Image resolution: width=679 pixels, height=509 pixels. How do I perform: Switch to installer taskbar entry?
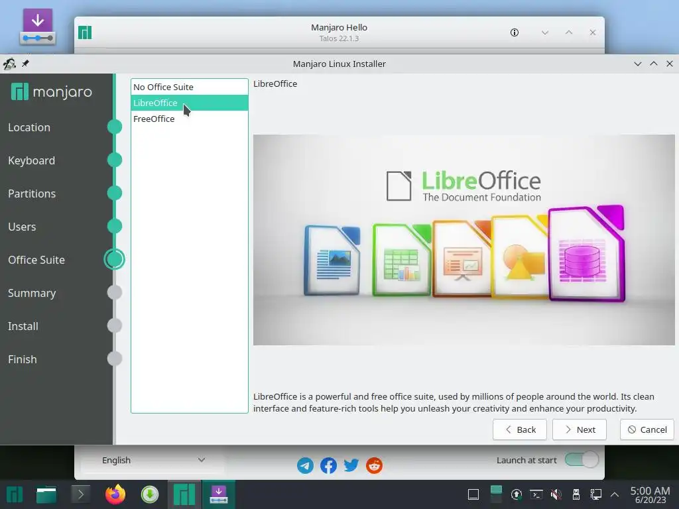(219, 494)
